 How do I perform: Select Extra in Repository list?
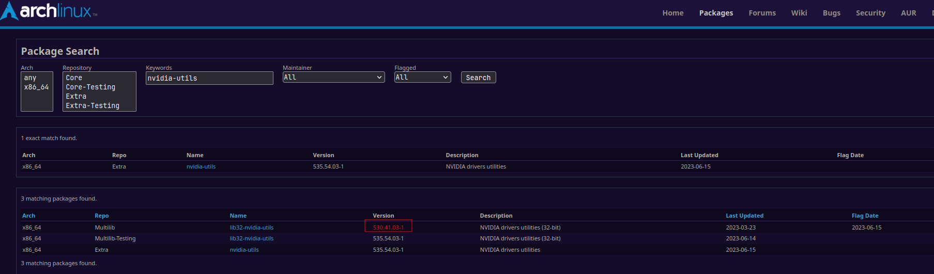pos(99,96)
